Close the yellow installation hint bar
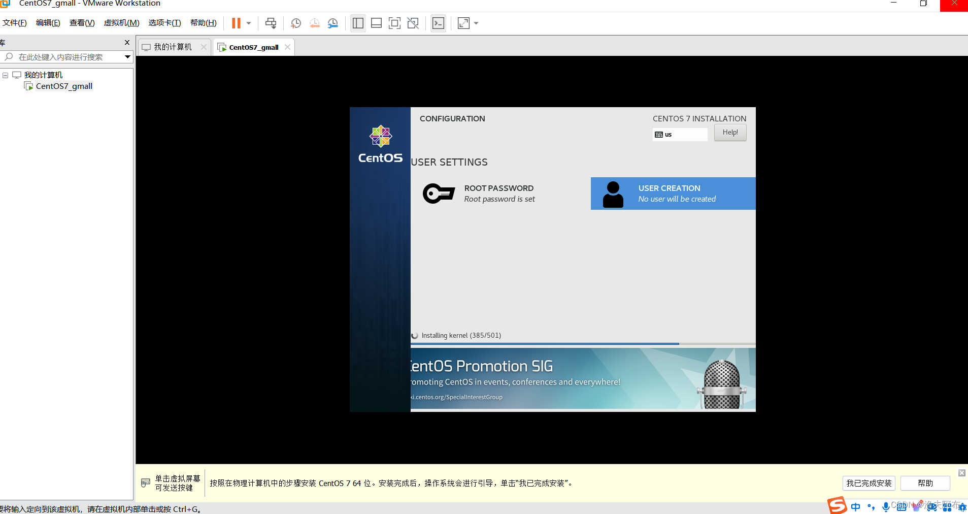968x514 pixels. (962, 473)
